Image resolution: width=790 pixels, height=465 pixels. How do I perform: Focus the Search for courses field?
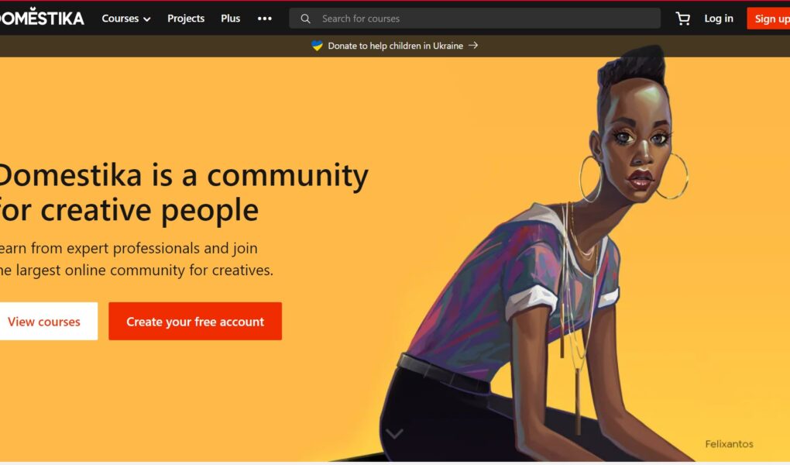point(475,19)
